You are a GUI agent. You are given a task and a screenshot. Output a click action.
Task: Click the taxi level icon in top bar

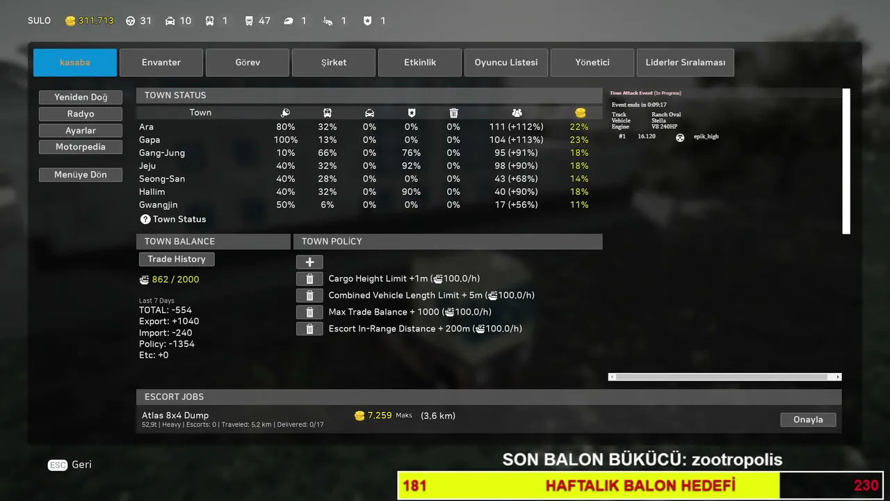(170, 21)
